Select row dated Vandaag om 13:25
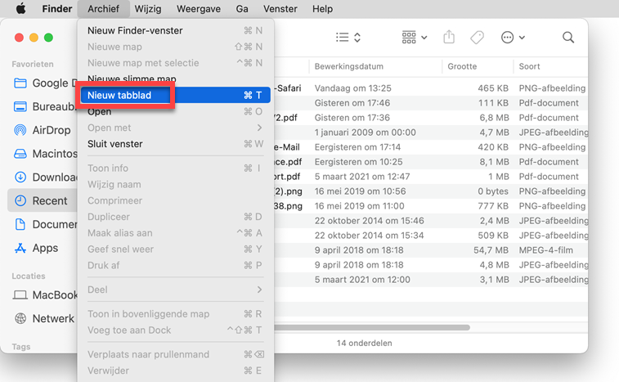Image resolution: width=619 pixels, height=382 pixels. coord(431,88)
